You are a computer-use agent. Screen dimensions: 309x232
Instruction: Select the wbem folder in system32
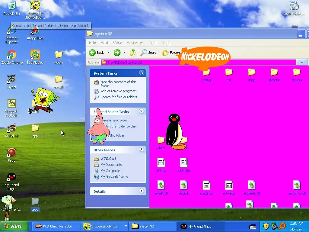tap(161, 143)
